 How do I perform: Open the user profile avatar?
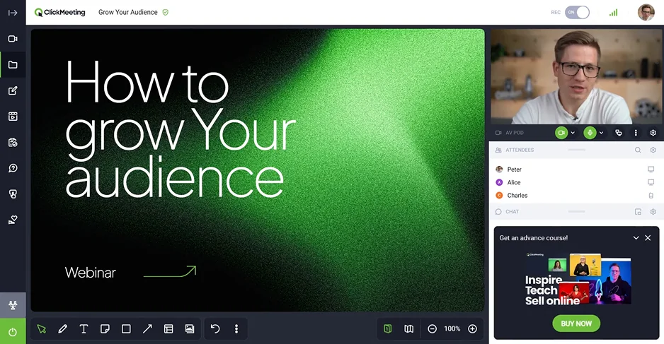pos(646,12)
